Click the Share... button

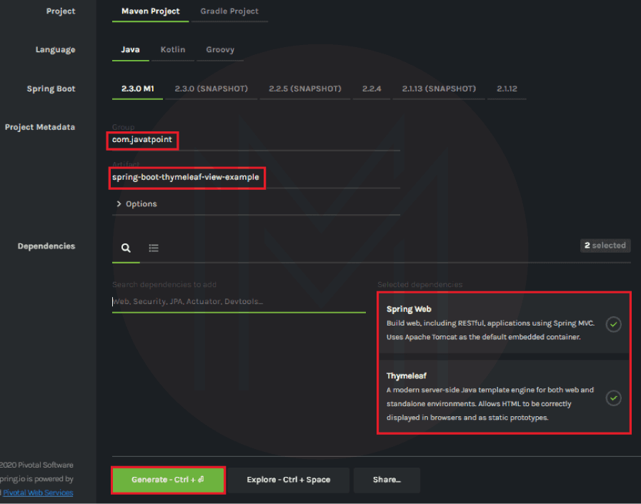(387, 480)
